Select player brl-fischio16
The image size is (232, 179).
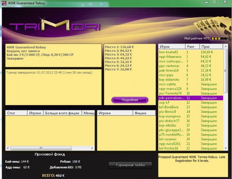click(191, 148)
